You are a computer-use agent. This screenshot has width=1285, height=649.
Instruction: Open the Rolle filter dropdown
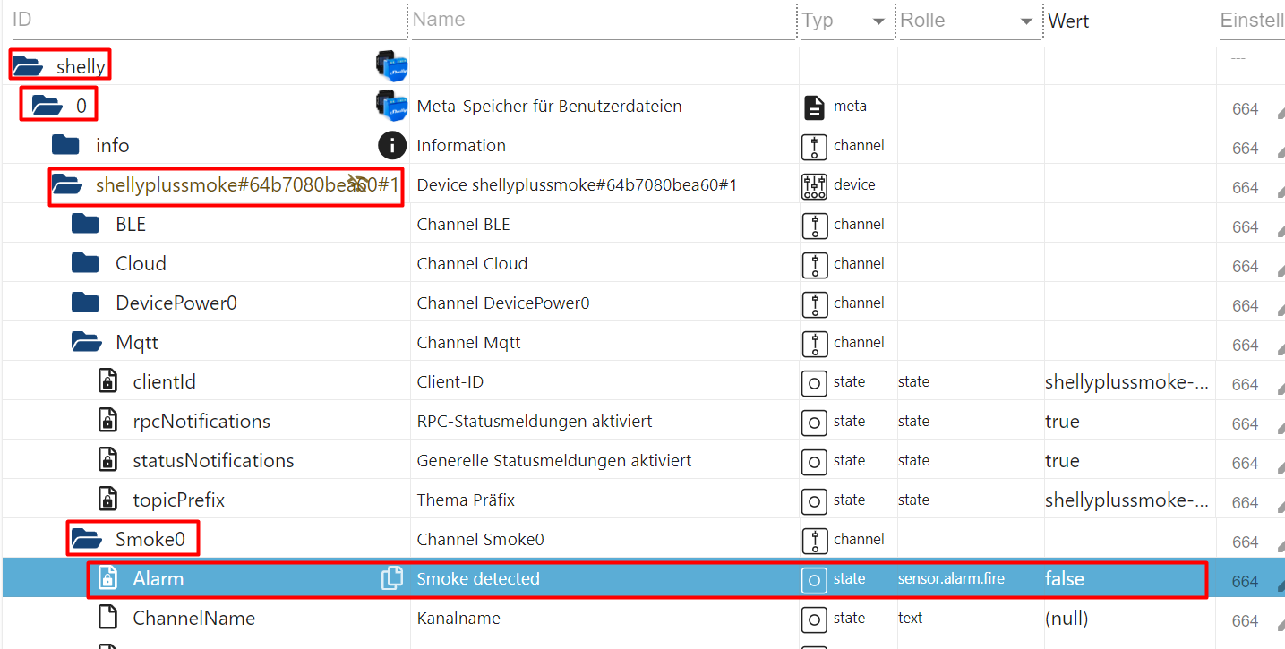click(1027, 21)
